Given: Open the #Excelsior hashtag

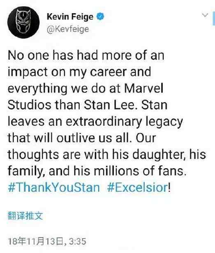Looking at the screenshot, I should click(137, 188).
